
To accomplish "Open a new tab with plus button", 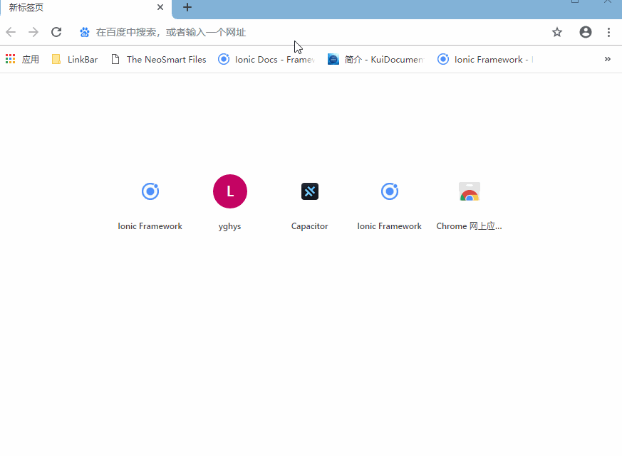I will click(187, 7).
